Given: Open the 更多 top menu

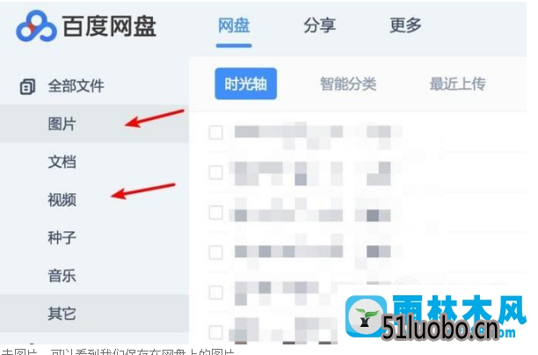Looking at the screenshot, I should 405,25.
